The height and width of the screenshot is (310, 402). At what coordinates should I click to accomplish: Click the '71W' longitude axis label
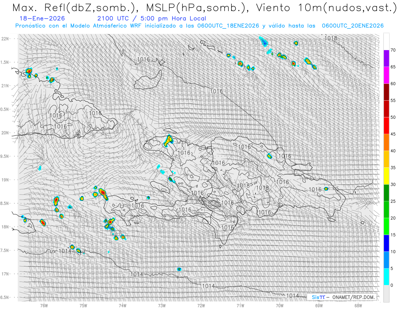(x=240, y=305)
